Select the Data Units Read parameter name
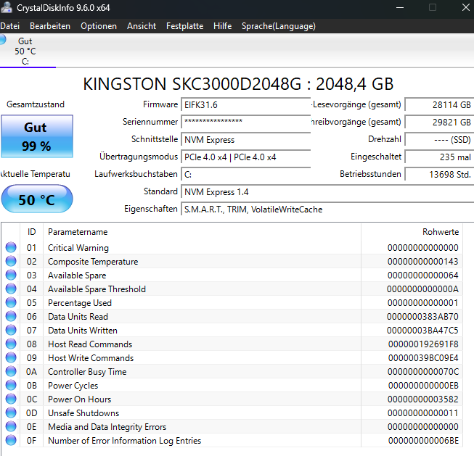This screenshot has height=456, width=474. point(78,317)
